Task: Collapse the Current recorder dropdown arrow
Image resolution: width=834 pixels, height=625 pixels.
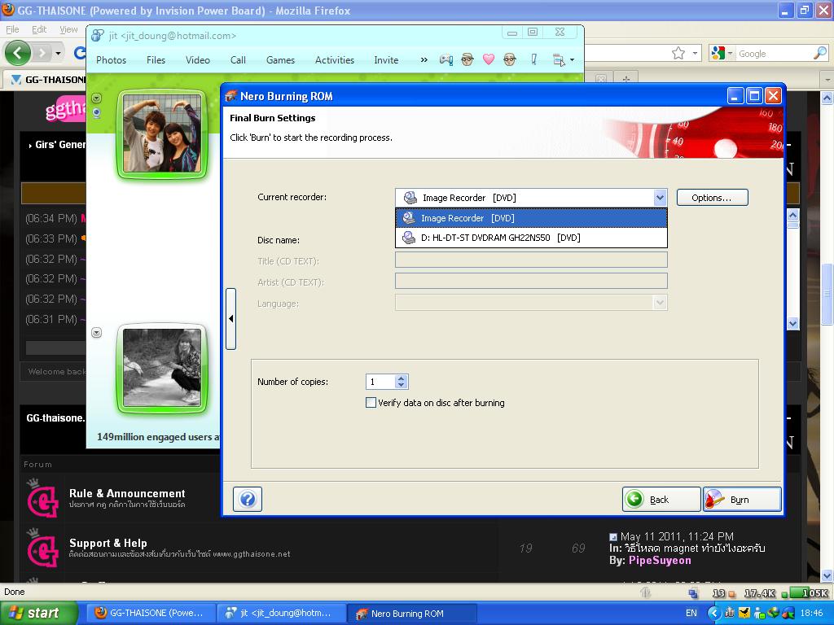Action: point(660,198)
